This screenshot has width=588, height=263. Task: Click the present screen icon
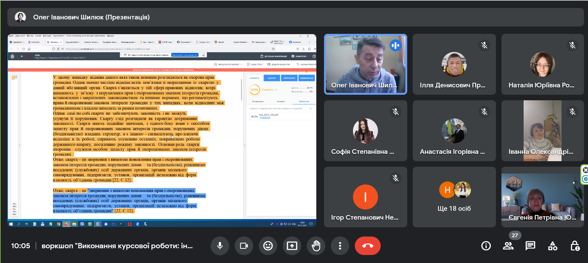click(292, 246)
